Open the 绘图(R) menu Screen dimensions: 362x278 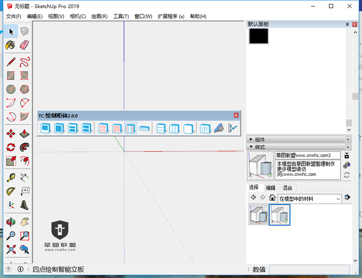click(x=99, y=17)
